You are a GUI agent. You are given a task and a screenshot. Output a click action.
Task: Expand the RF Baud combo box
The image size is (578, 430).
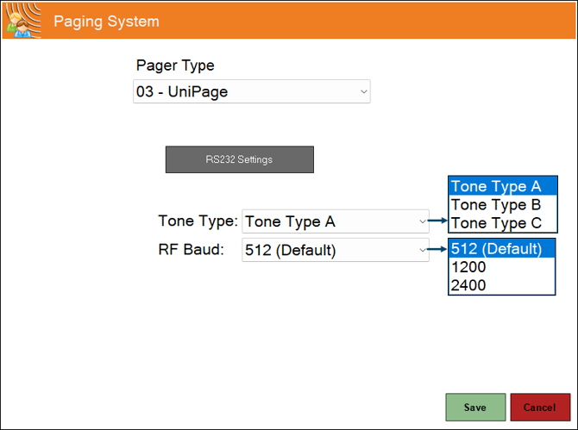336,250
